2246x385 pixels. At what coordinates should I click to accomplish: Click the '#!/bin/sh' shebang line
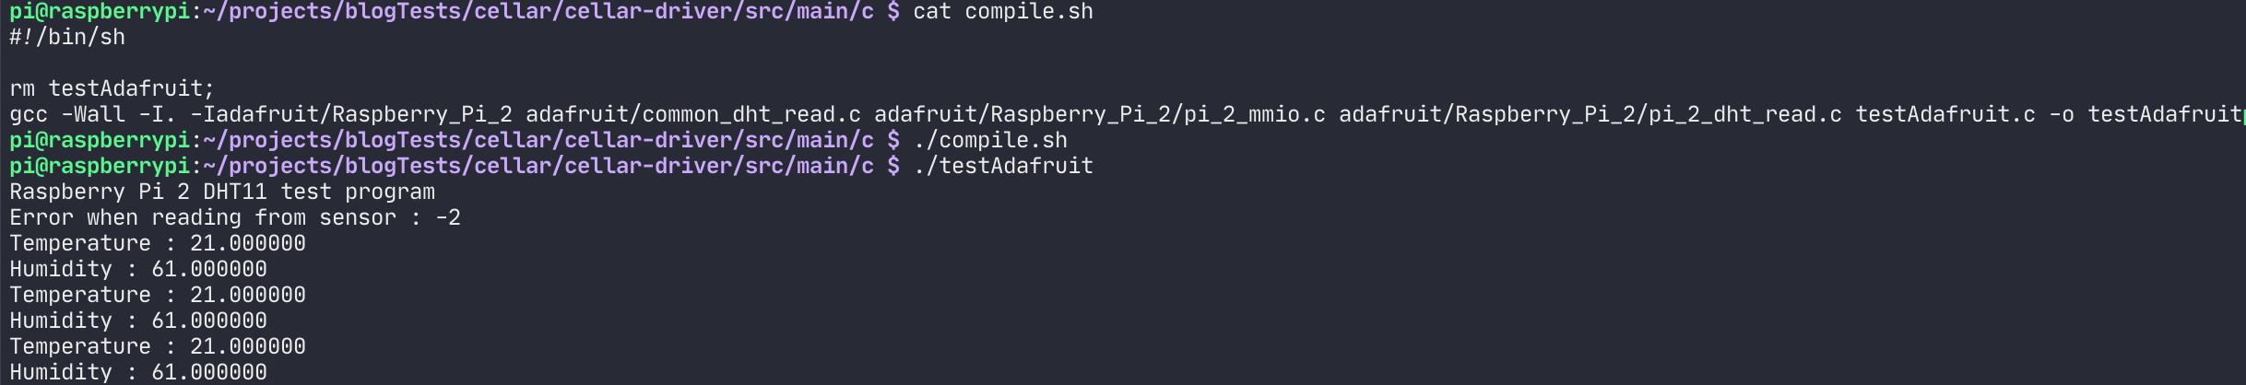click(x=67, y=38)
